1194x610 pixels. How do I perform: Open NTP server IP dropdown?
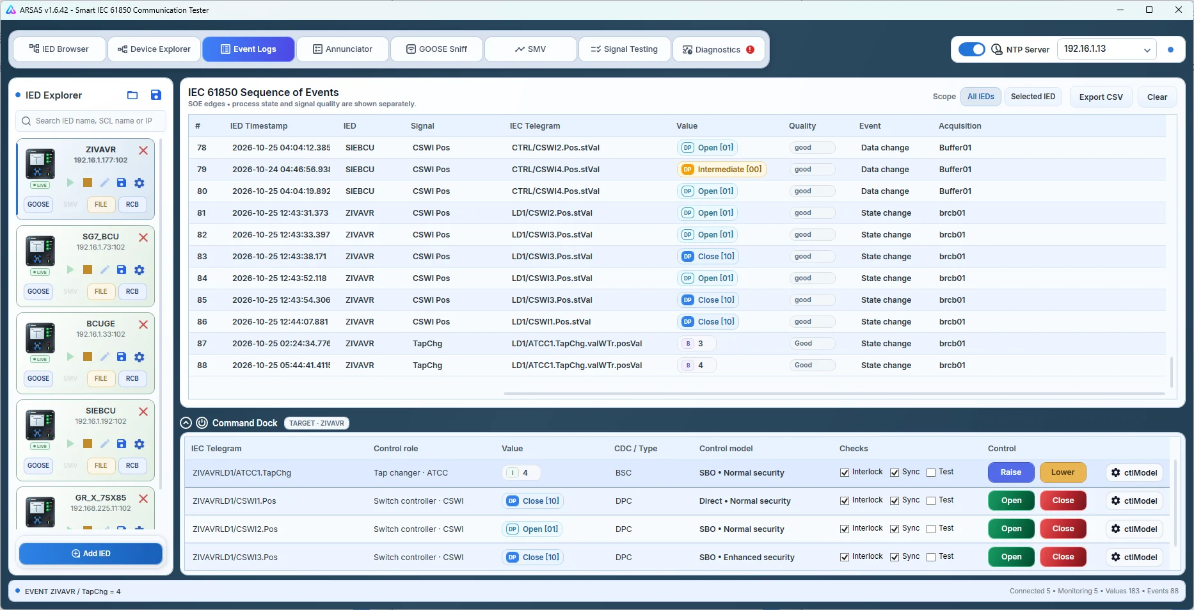(x=1106, y=49)
